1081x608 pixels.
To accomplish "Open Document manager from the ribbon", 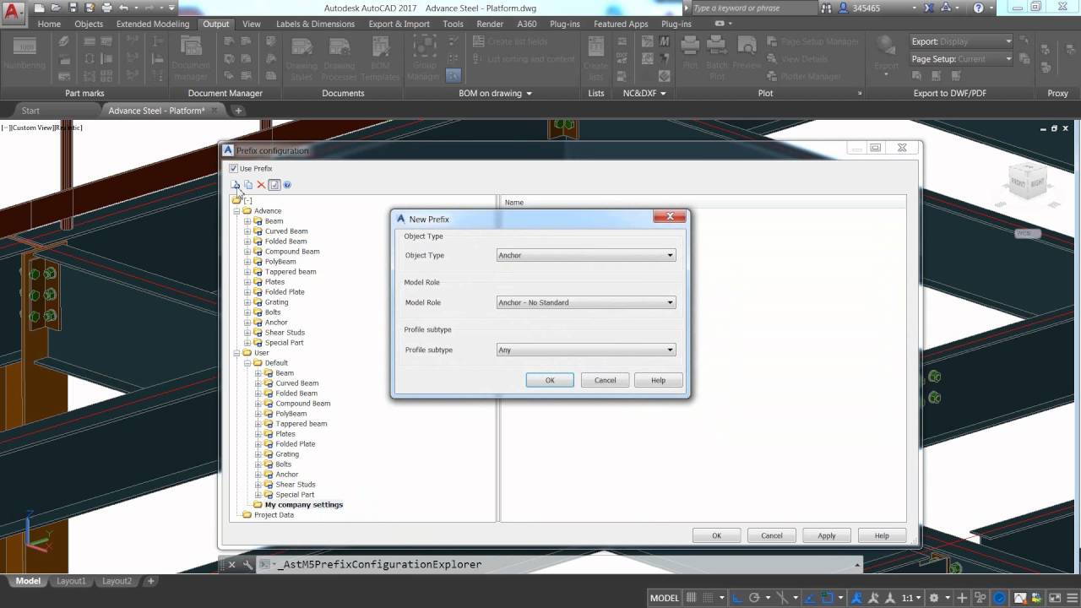I will [191, 57].
